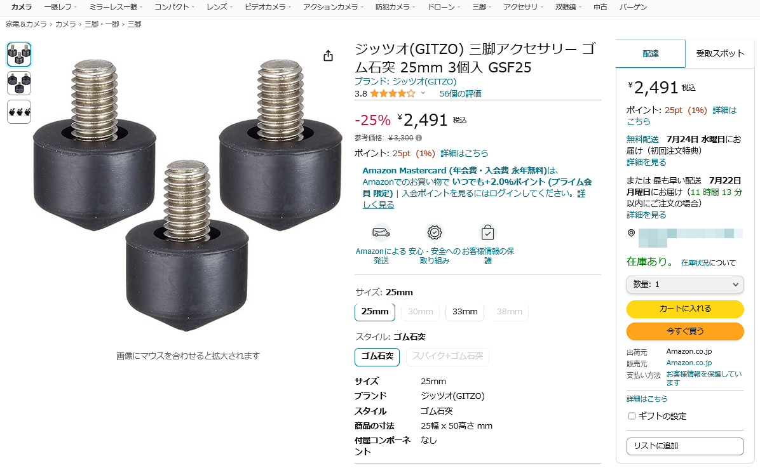Choose the 25mm size option

[375, 312]
